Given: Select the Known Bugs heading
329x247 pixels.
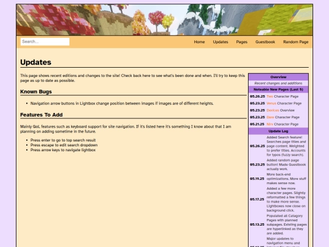Looking at the screenshot, I should (36, 91).
